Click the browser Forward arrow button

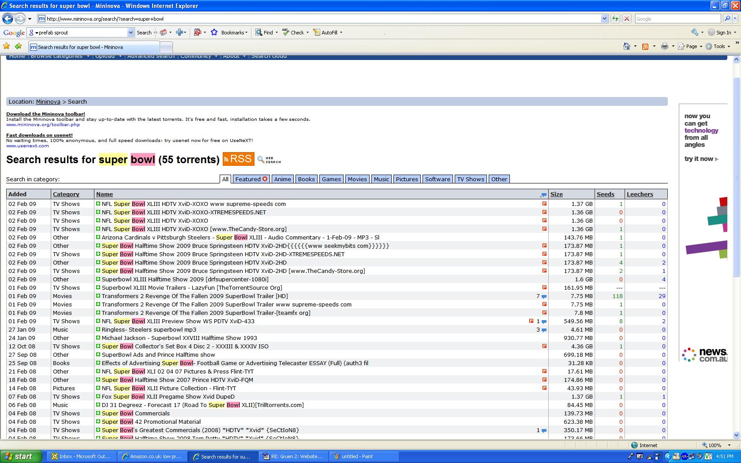coord(20,19)
